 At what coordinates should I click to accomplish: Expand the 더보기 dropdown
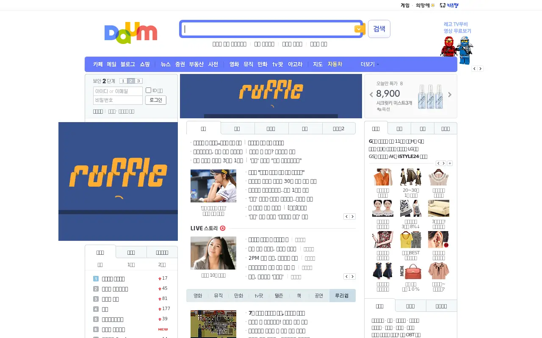(x=370, y=64)
